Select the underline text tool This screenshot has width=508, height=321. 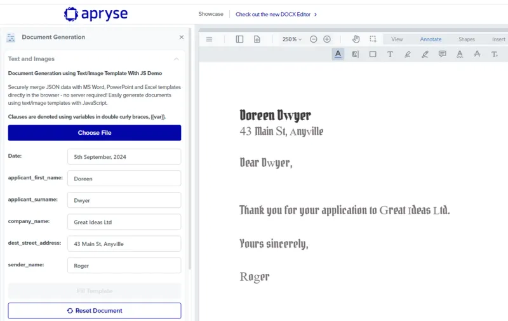338,54
